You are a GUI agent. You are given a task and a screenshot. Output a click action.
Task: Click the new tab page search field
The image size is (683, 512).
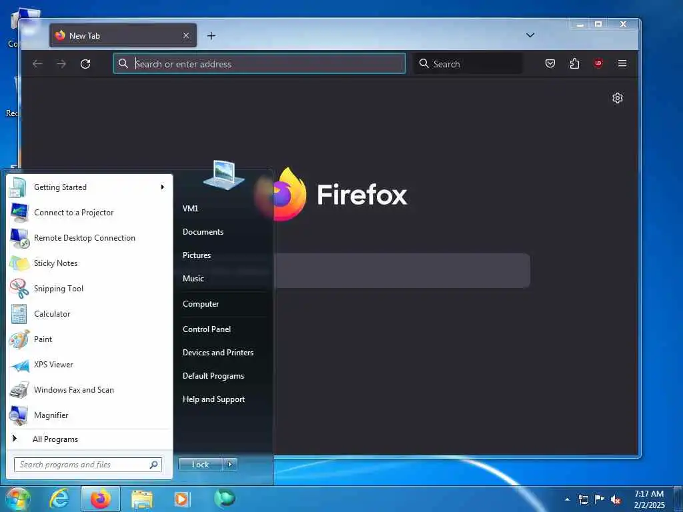click(402, 271)
